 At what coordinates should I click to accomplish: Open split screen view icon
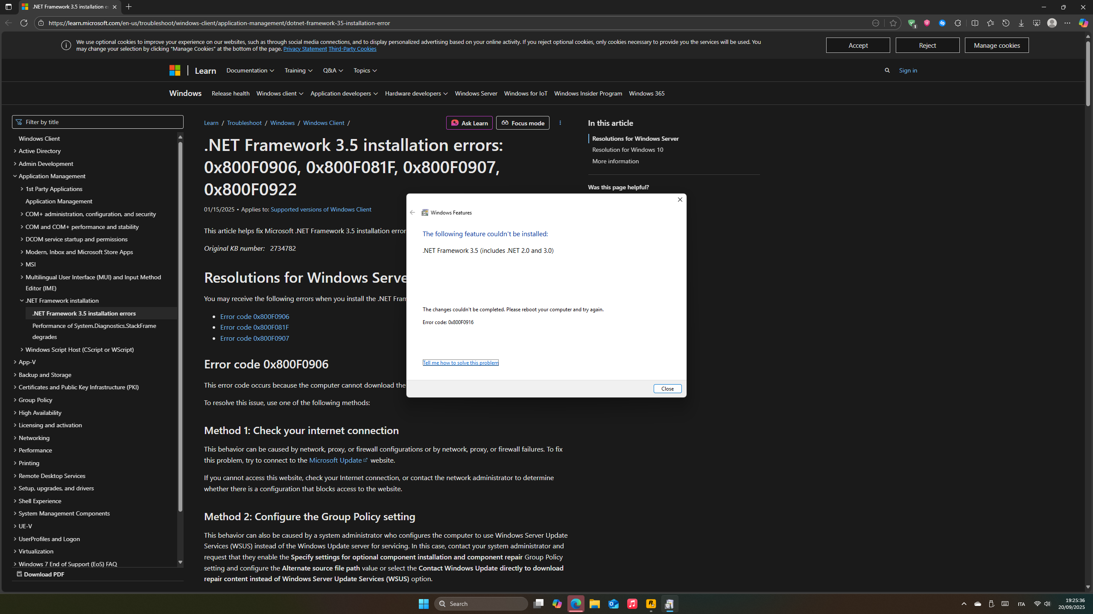[x=975, y=23]
